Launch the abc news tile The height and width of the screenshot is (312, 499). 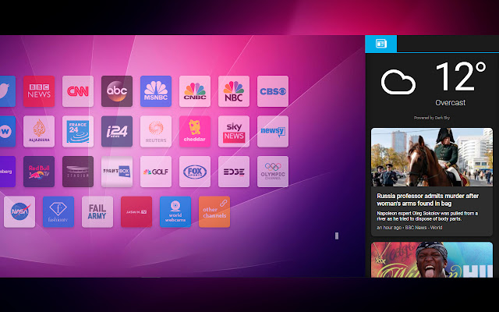point(117,91)
